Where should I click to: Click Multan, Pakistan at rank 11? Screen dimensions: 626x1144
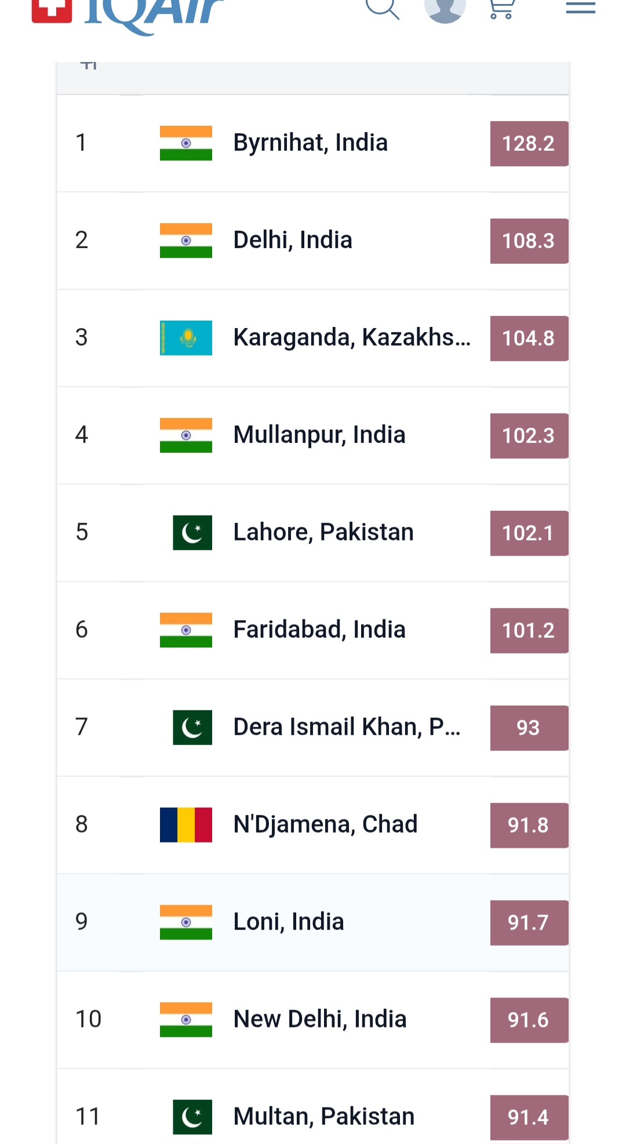(x=323, y=1117)
